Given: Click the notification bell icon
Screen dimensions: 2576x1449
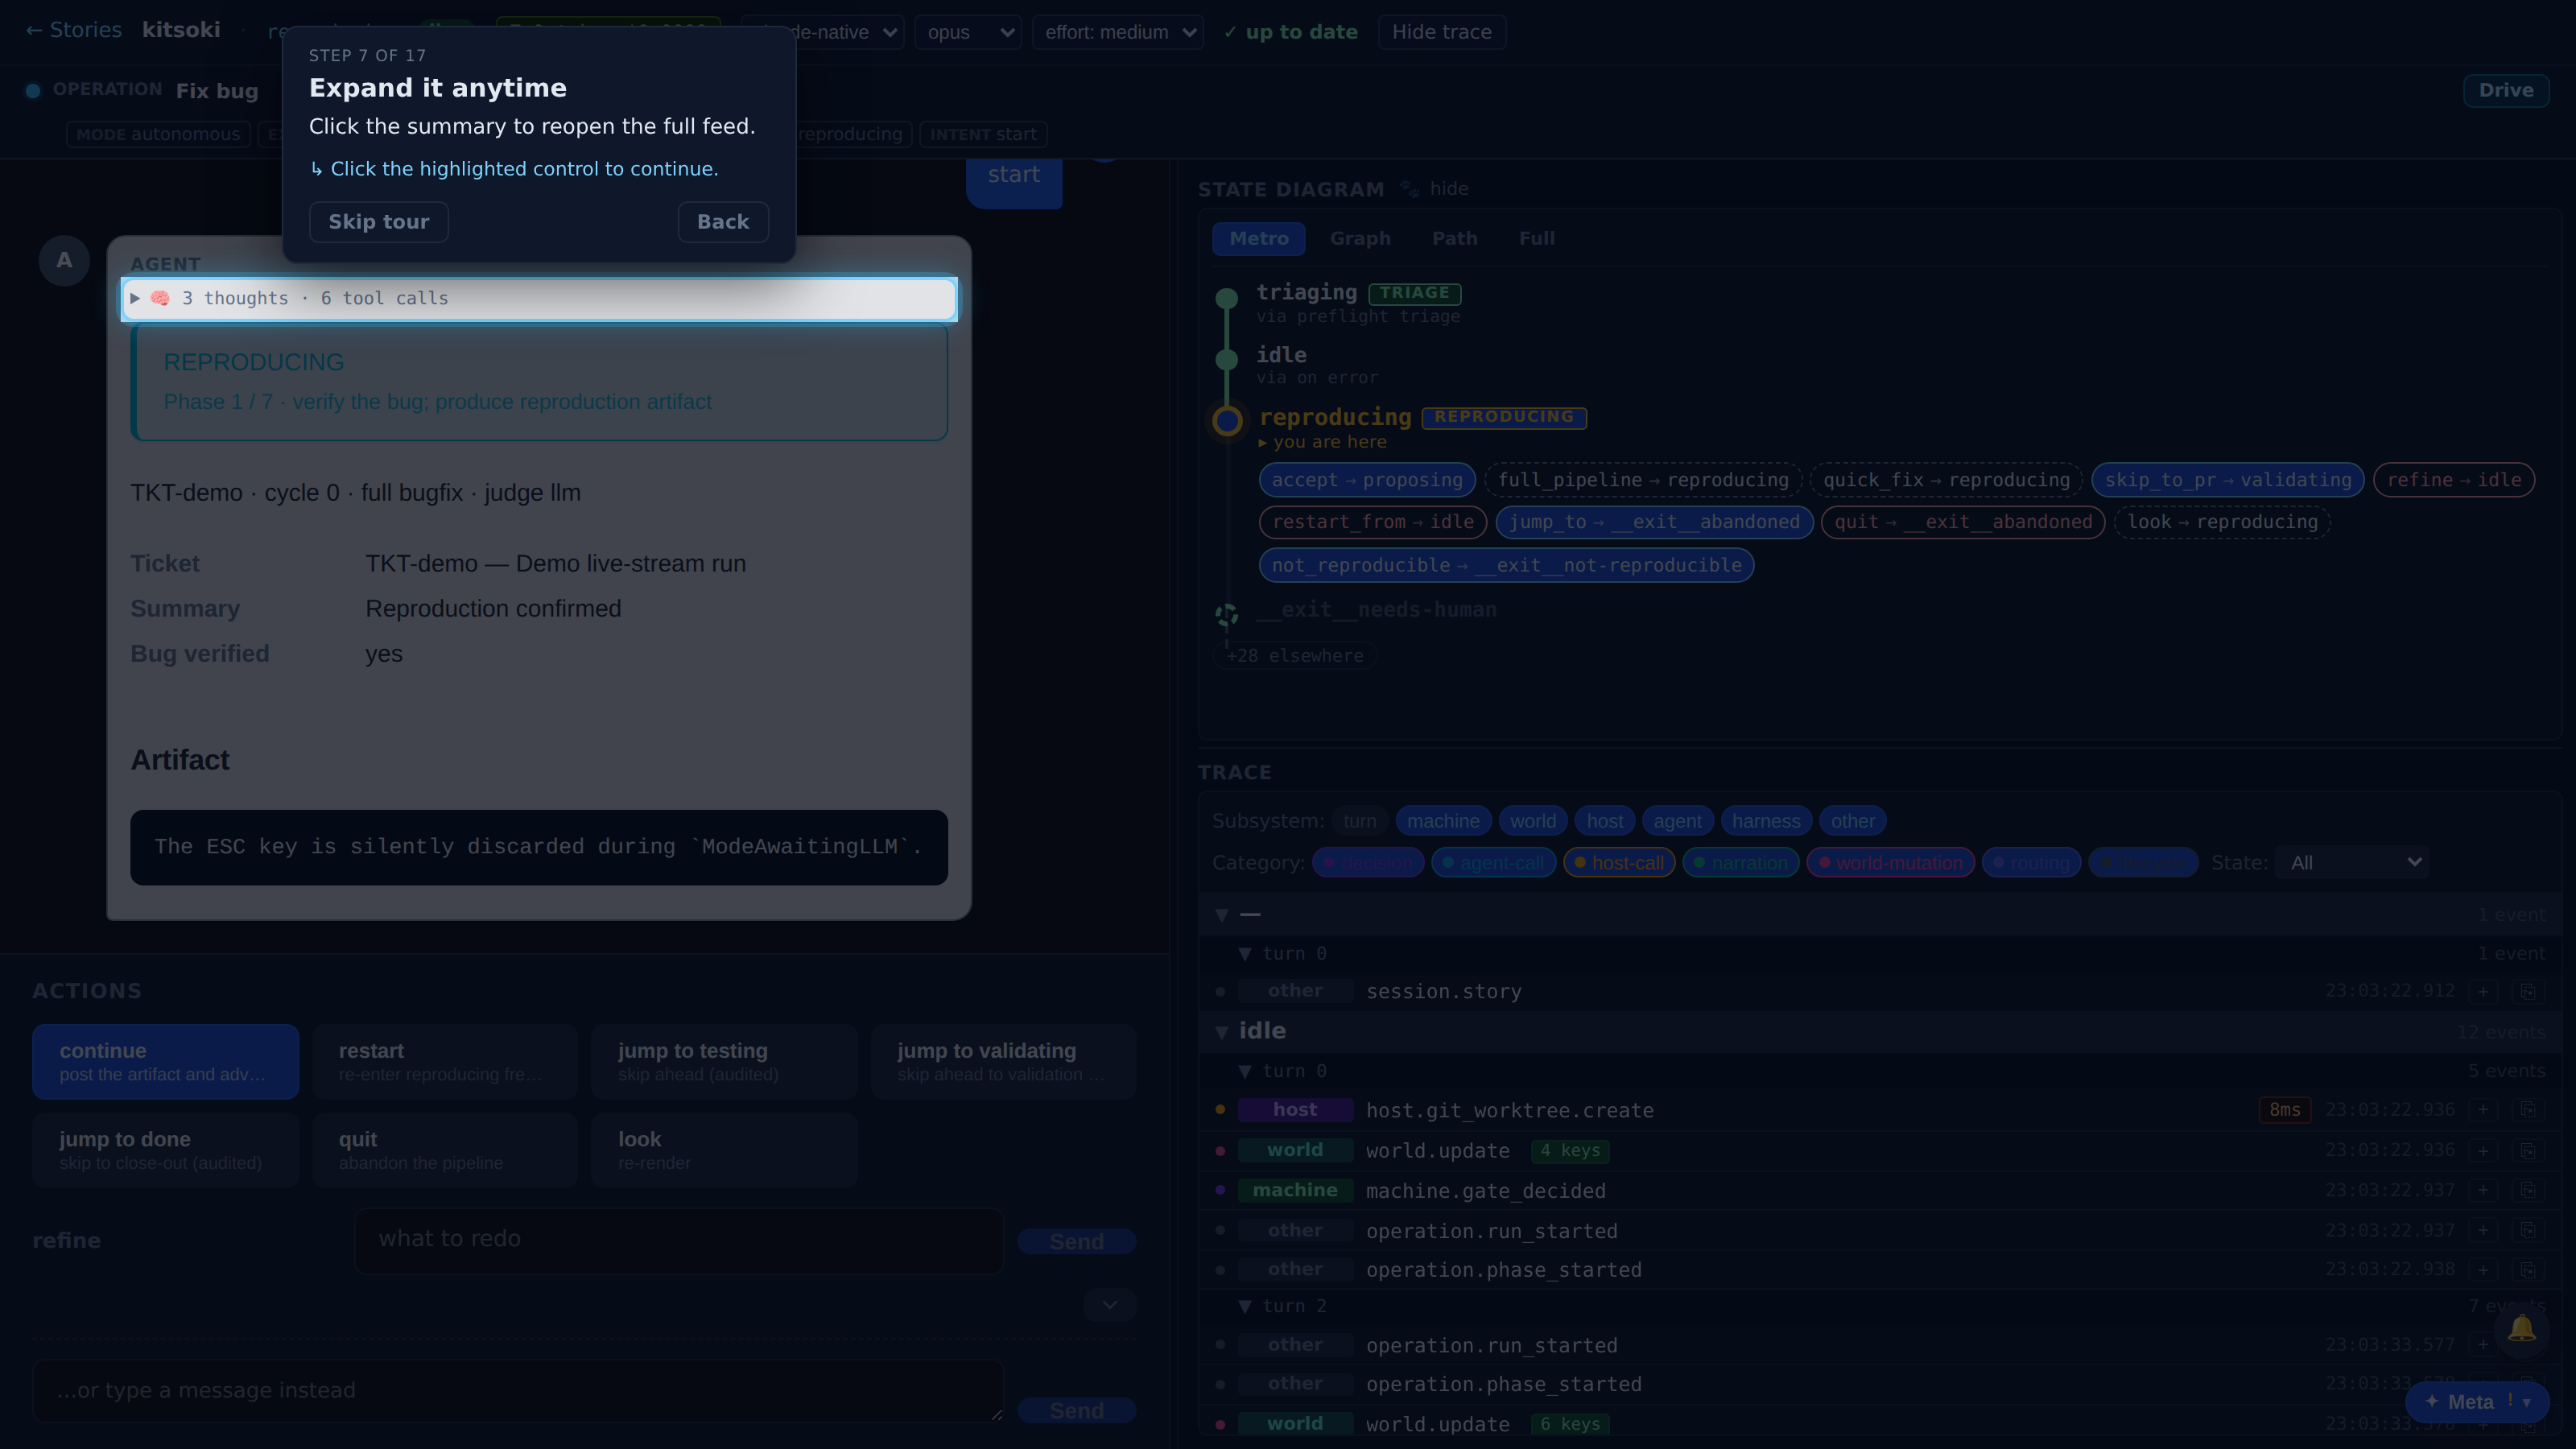Looking at the screenshot, I should coord(2521,1329).
